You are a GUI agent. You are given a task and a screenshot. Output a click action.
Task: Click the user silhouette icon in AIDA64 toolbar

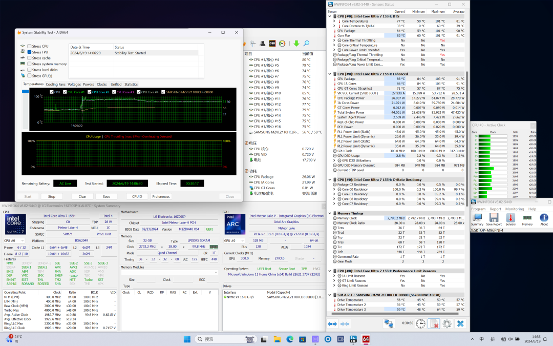coord(262,44)
